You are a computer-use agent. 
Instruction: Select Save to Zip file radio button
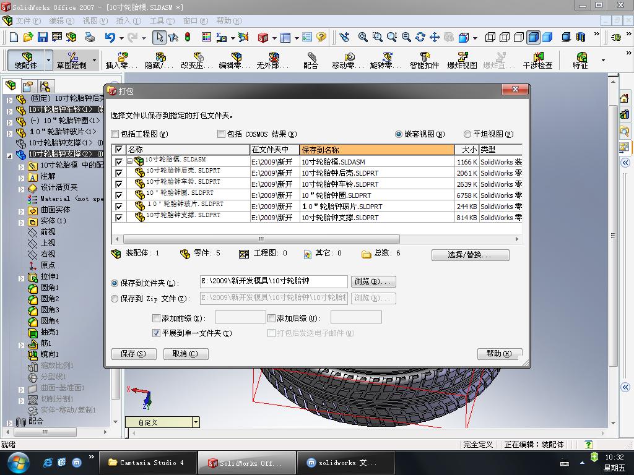115,299
